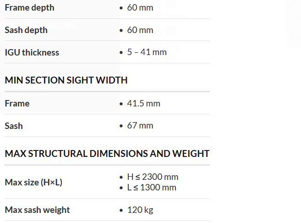
Task: Select the H ≤ 2300 mm value
Action: click(153, 177)
